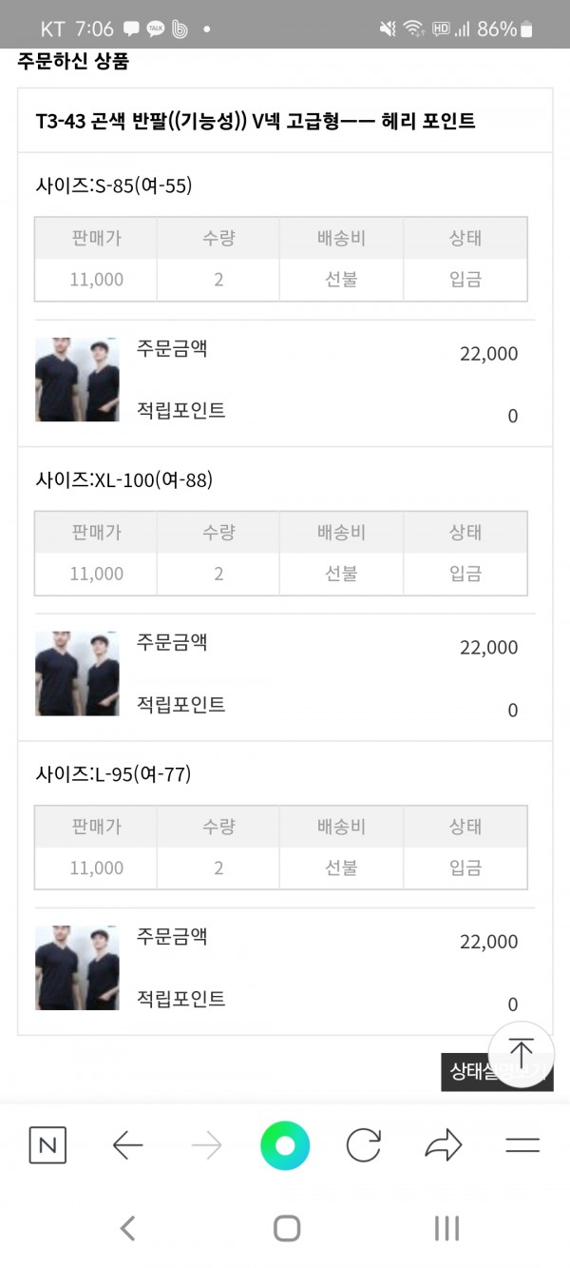
Task: Reload the page with refresh icon
Action: pyautogui.click(x=364, y=1145)
